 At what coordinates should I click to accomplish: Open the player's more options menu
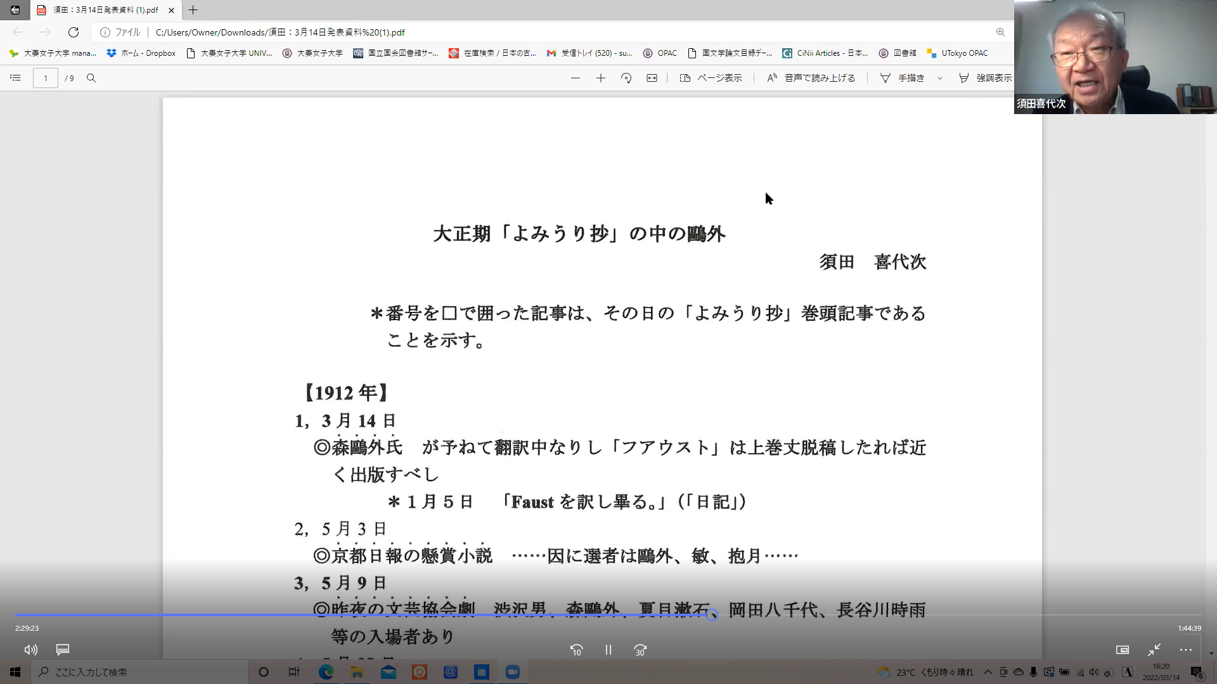coord(1186,650)
